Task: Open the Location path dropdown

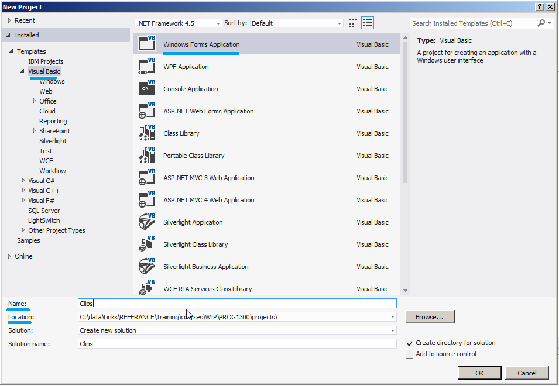Action: [393, 317]
